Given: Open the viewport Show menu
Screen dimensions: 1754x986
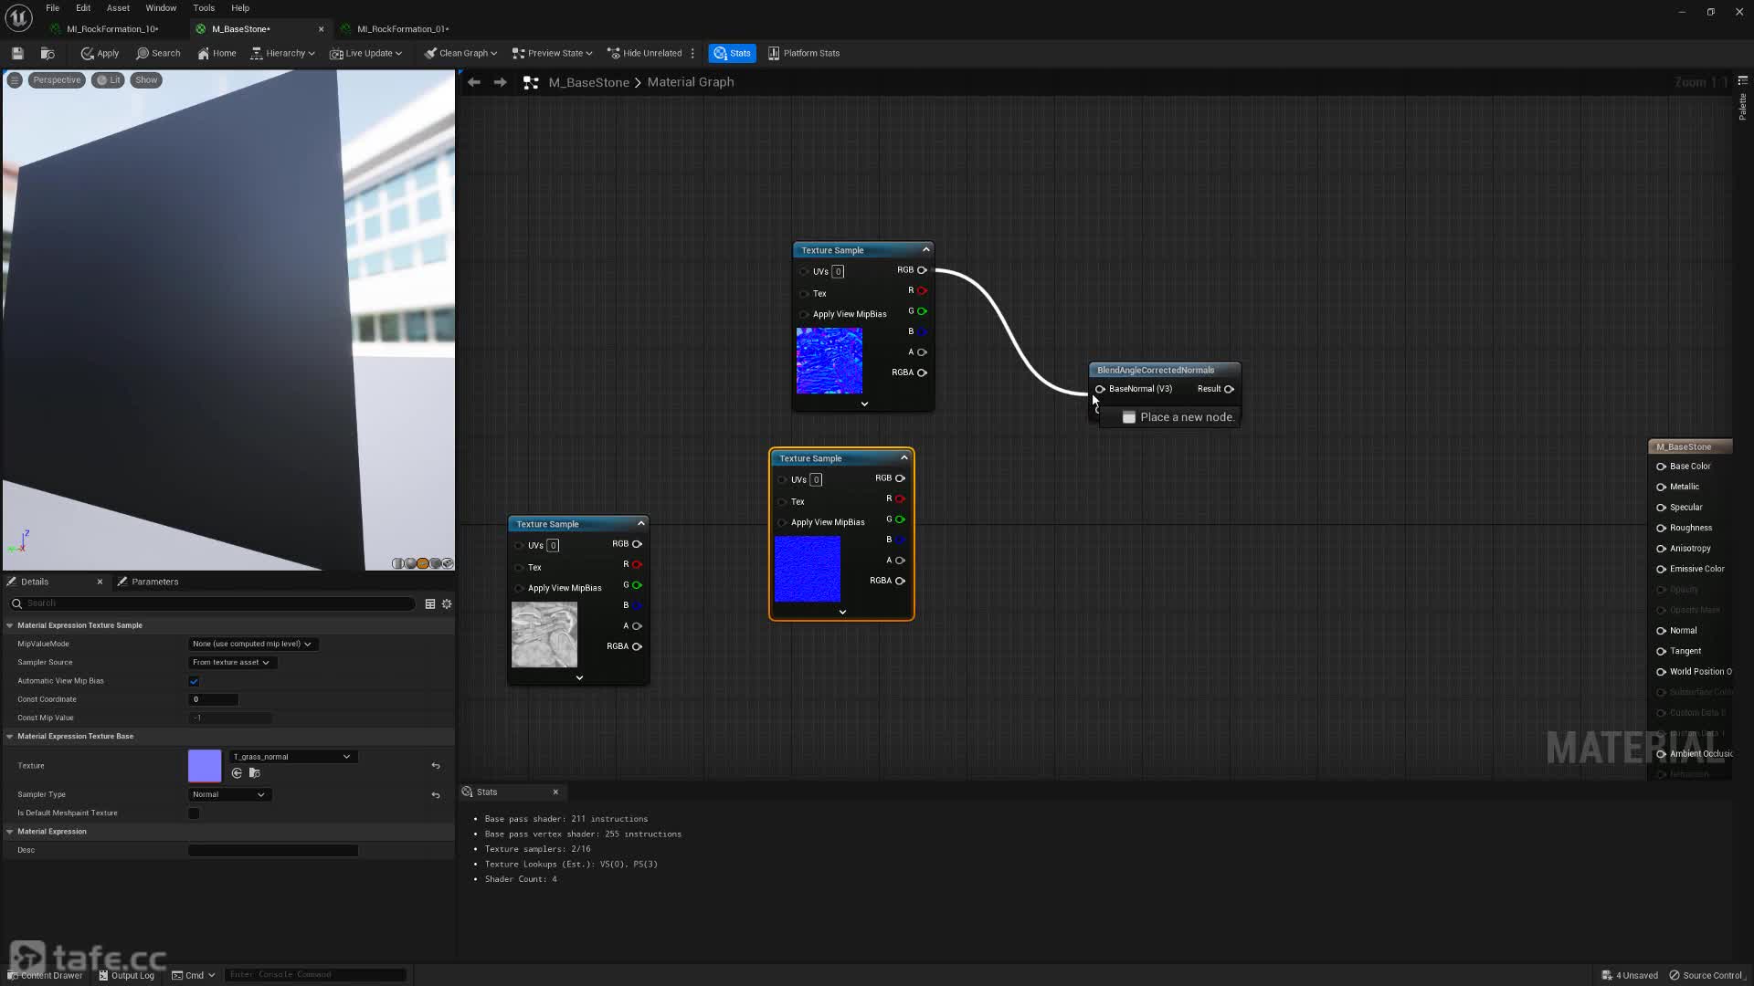Looking at the screenshot, I should coord(146,80).
